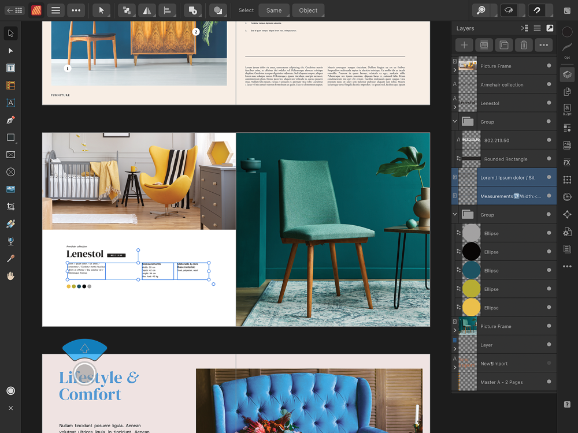The image size is (578, 433).
Task: Open the Layers panel list menu
Action: (x=537, y=28)
